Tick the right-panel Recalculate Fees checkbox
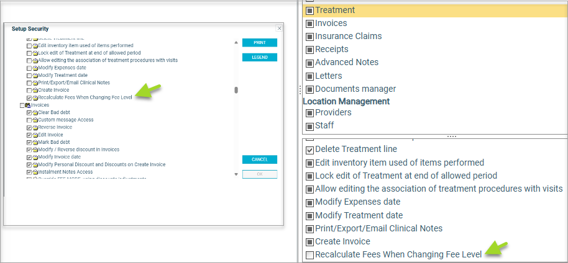 point(309,255)
